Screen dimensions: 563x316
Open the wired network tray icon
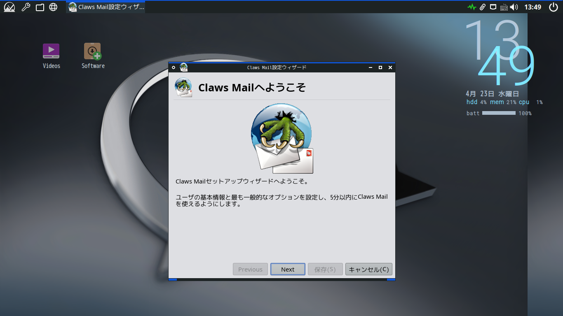coord(493,7)
